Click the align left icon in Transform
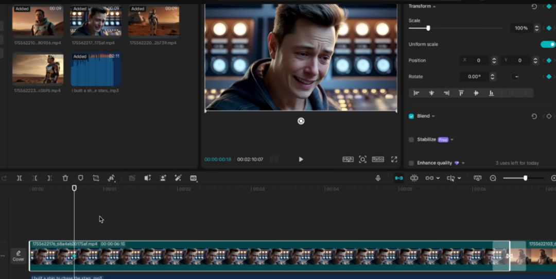Viewport: 556px width, 279px height. (x=416, y=93)
